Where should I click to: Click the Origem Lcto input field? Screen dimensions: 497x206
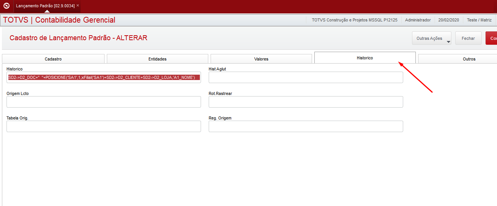click(x=104, y=102)
